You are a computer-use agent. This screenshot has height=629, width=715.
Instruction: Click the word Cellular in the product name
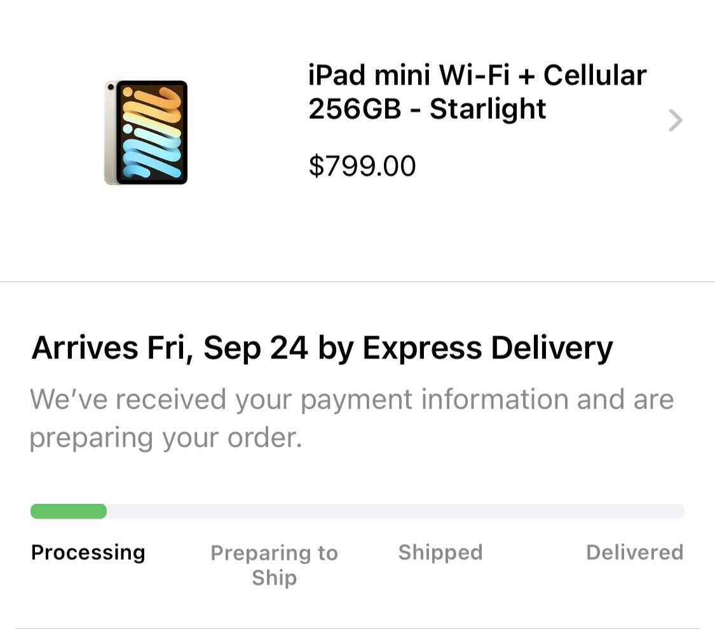point(594,76)
